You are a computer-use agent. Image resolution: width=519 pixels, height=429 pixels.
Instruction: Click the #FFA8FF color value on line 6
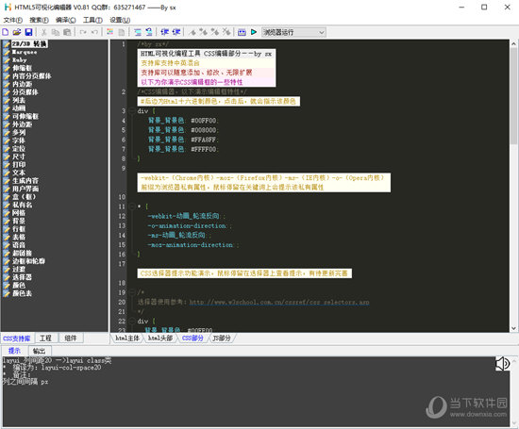click(204, 140)
